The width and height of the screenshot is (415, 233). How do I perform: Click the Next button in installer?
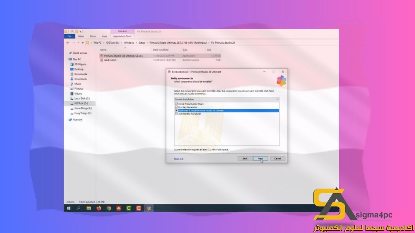pyautogui.click(x=260, y=158)
